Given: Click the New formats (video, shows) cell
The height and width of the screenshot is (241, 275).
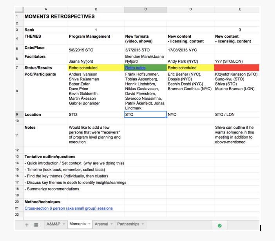Looking at the screenshot, I should [x=146, y=39].
